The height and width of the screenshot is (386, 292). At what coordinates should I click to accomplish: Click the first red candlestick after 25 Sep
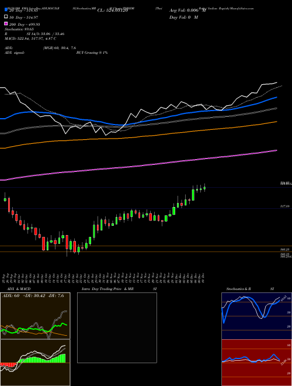click(9, 205)
